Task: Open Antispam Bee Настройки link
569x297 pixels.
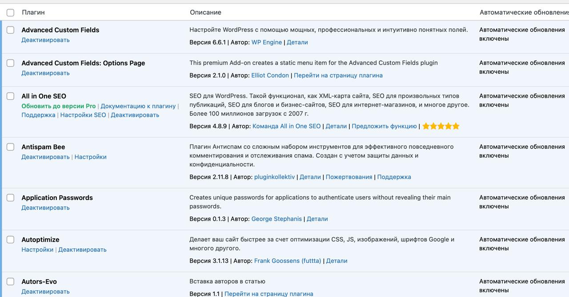Action: point(90,157)
